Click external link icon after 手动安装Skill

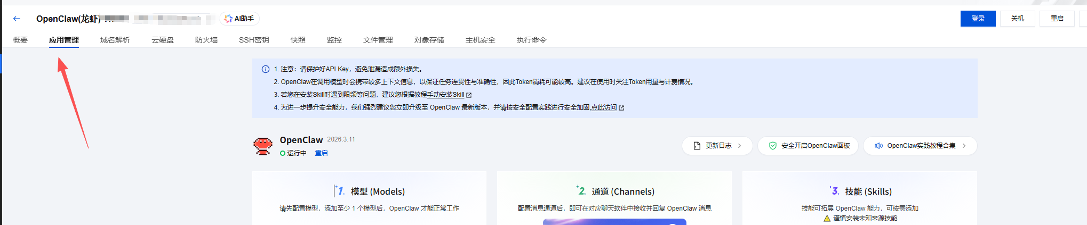pyautogui.click(x=469, y=95)
